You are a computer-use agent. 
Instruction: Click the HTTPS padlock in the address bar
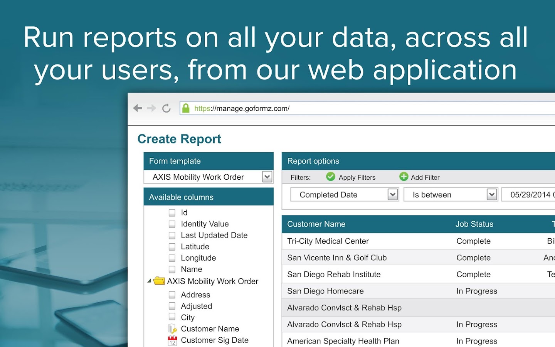click(x=186, y=108)
